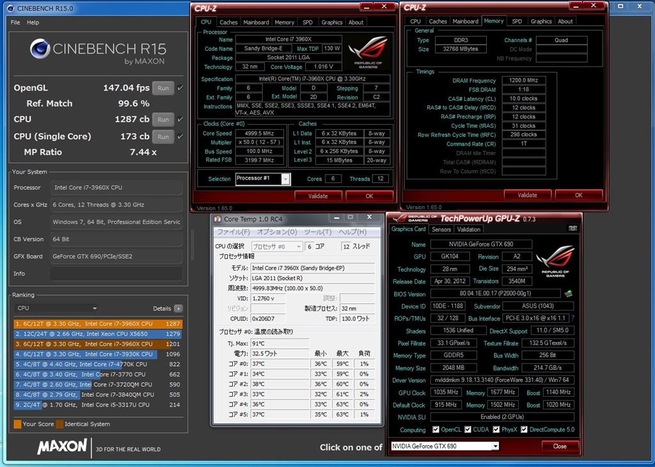Screen dimensions: 655x467
Task: Open the NVIDIA GeForce GTX 690 dropdown
Action: point(495,446)
